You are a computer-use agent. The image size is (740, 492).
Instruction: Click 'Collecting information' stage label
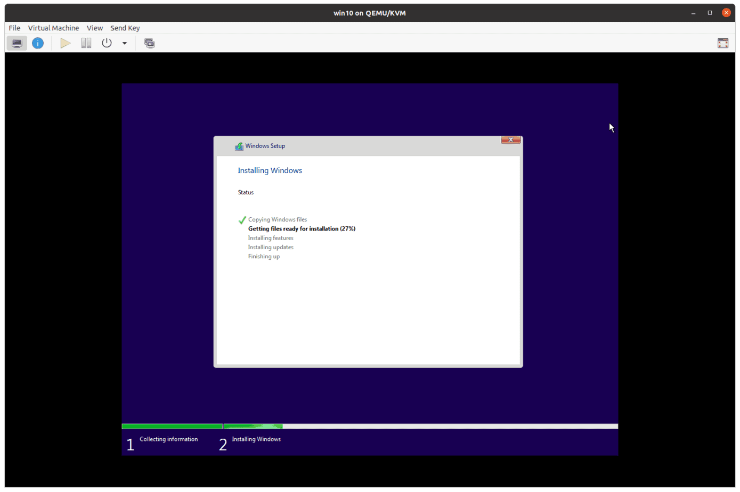[x=169, y=439]
